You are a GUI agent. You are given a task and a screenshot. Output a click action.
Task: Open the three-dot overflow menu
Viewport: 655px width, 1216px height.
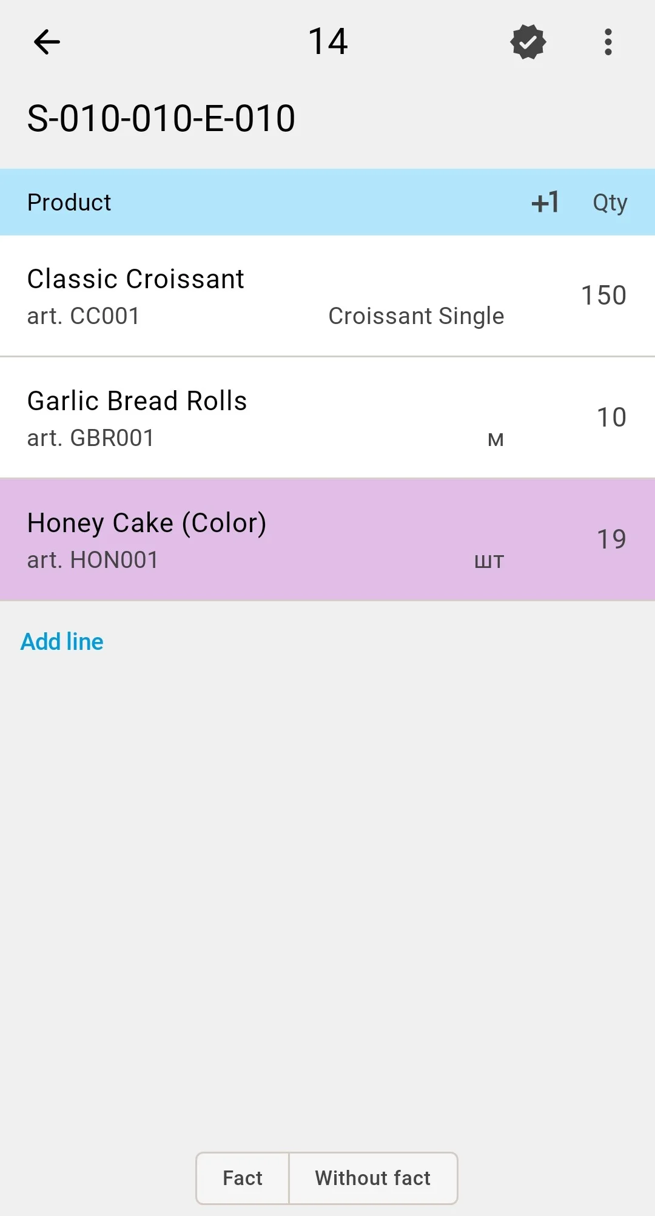tap(608, 42)
